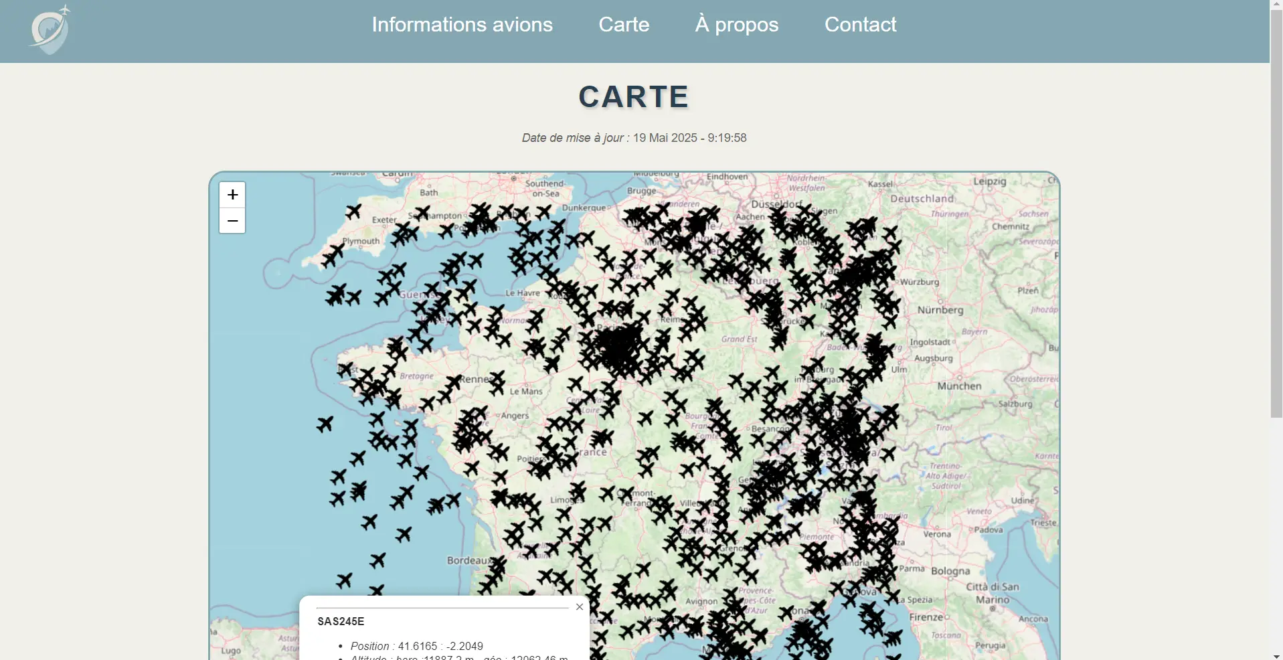The width and height of the screenshot is (1283, 660).
Task: Click the update date 19 Mai 2025 text
Action: (x=689, y=138)
